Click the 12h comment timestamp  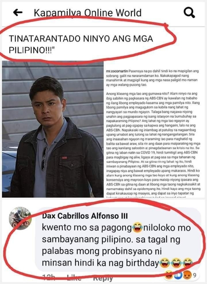coord(49,277)
